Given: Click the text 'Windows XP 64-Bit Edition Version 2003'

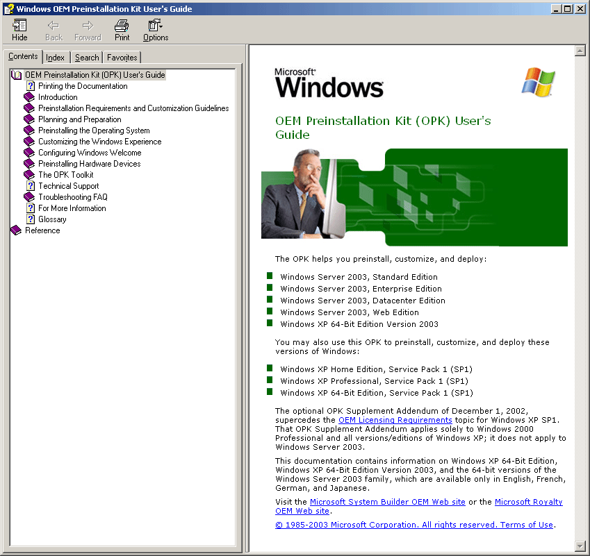Looking at the screenshot, I should 359,324.
